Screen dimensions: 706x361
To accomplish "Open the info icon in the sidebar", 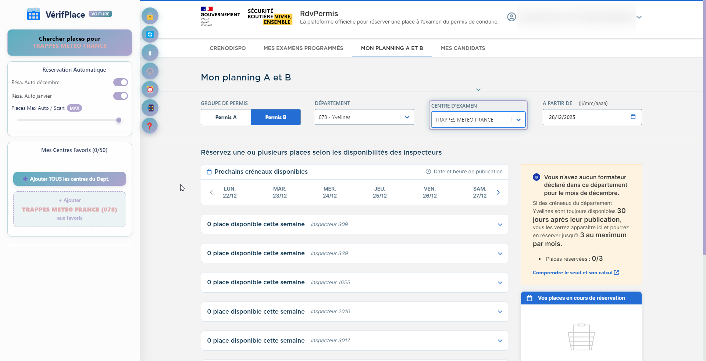I will pos(150,53).
